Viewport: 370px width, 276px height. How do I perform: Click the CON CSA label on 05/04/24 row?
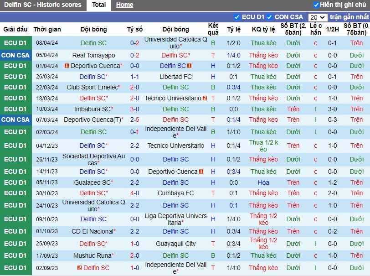click(15, 55)
